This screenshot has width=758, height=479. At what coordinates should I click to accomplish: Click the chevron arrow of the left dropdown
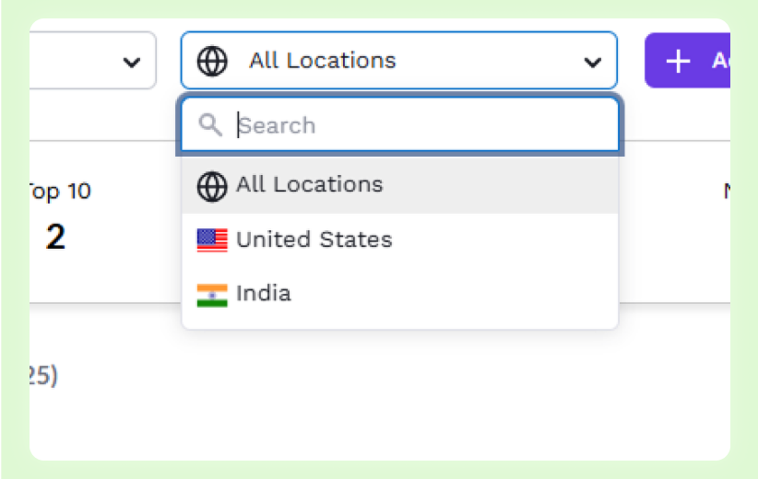click(132, 63)
